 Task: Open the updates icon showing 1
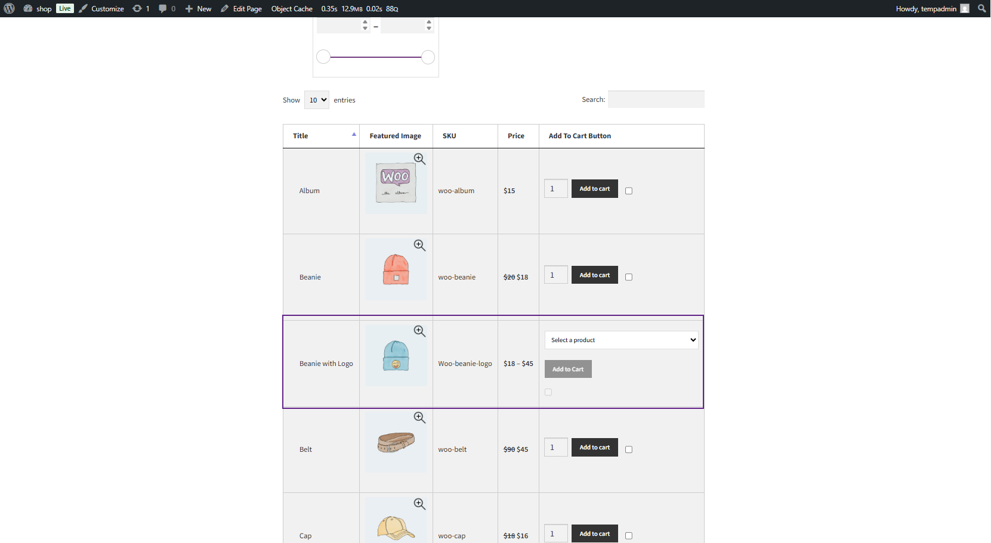point(141,8)
